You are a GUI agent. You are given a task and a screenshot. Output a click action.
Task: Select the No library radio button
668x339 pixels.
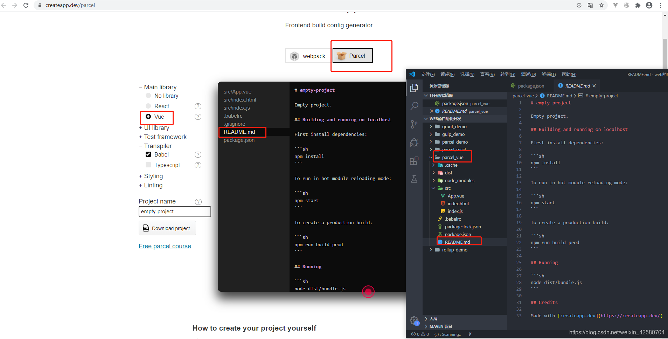click(148, 96)
